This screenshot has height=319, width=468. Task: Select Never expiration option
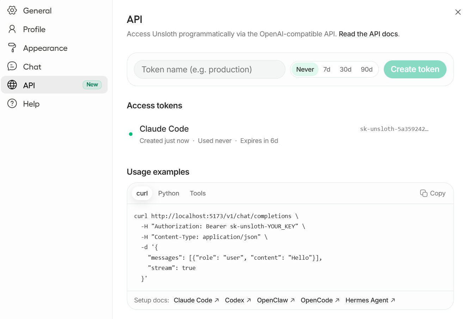(x=305, y=70)
